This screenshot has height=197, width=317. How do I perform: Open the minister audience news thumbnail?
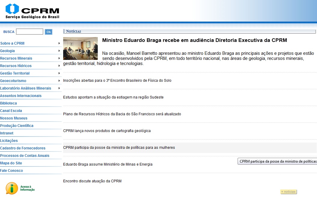(x=80, y=49)
